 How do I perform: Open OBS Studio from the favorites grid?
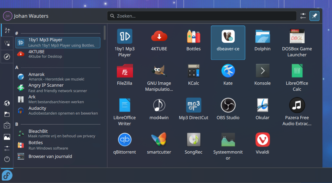click(x=228, y=109)
